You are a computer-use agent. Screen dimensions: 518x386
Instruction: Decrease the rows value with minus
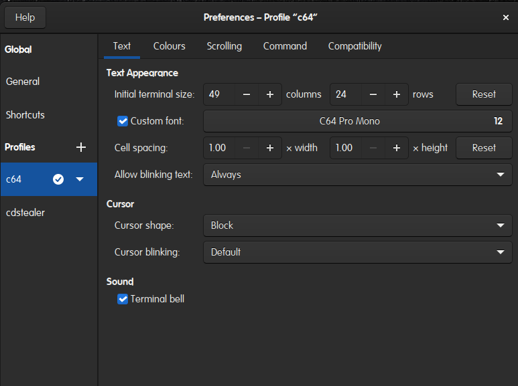[x=373, y=94]
